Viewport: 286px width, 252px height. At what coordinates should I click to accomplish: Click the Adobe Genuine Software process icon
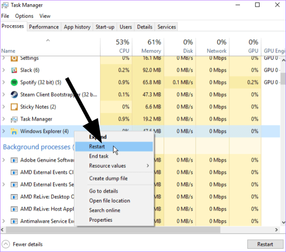tap(14, 160)
